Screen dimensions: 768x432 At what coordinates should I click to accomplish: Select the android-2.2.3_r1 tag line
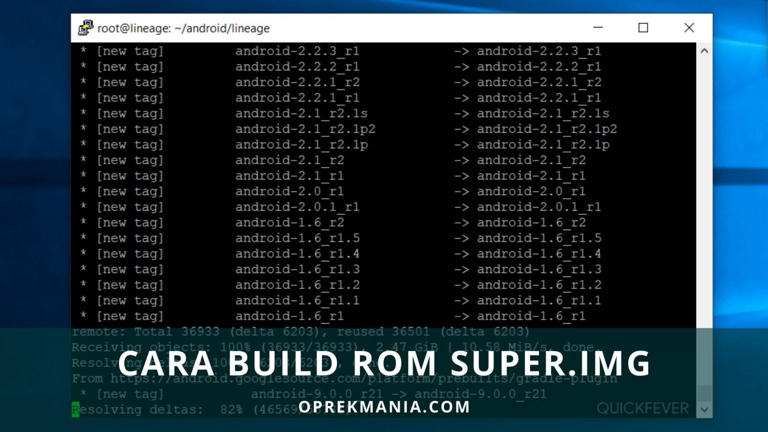(298, 50)
